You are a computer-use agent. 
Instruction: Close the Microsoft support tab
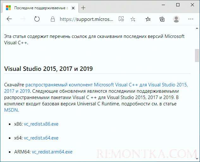pos(73,8)
